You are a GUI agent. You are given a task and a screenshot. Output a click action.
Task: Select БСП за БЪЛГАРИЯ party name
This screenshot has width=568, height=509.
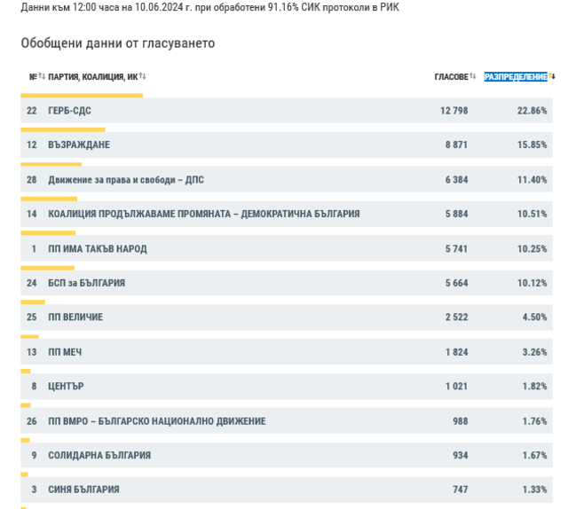pos(87,283)
